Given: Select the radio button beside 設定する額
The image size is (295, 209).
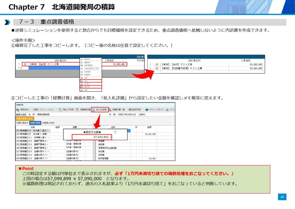Looking at the screenshot, I should (x=115, y=132).
